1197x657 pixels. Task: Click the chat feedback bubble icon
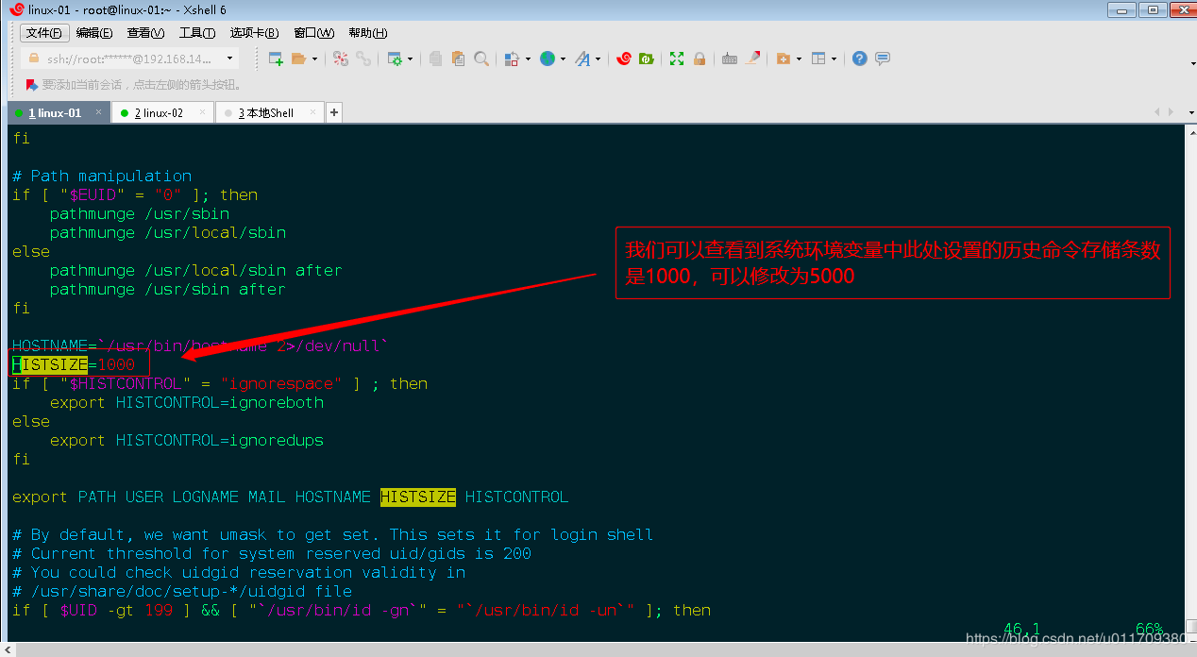pyautogui.click(x=883, y=59)
